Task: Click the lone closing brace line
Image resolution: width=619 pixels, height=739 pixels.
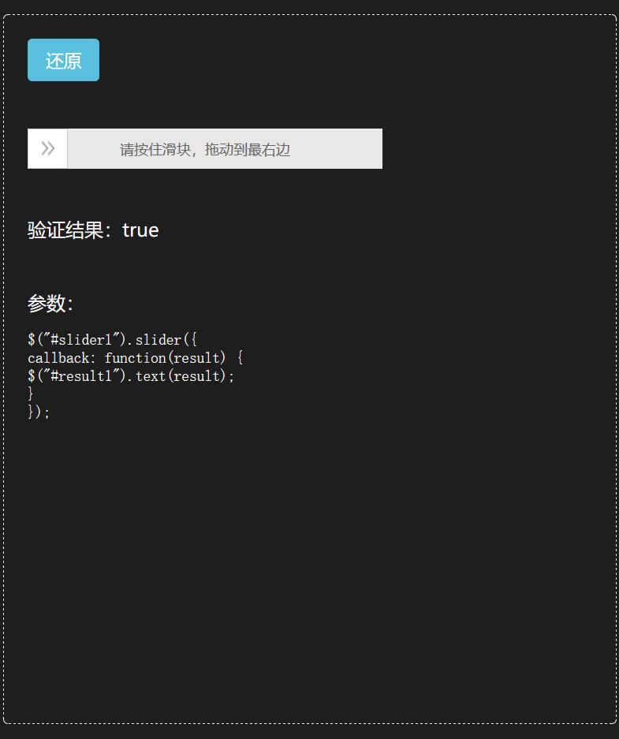Action: point(31,394)
